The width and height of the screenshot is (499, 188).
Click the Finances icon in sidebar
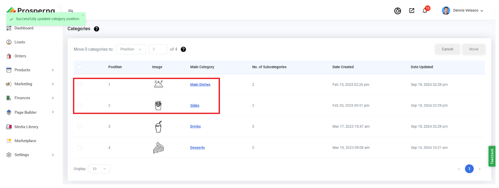point(9,98)
